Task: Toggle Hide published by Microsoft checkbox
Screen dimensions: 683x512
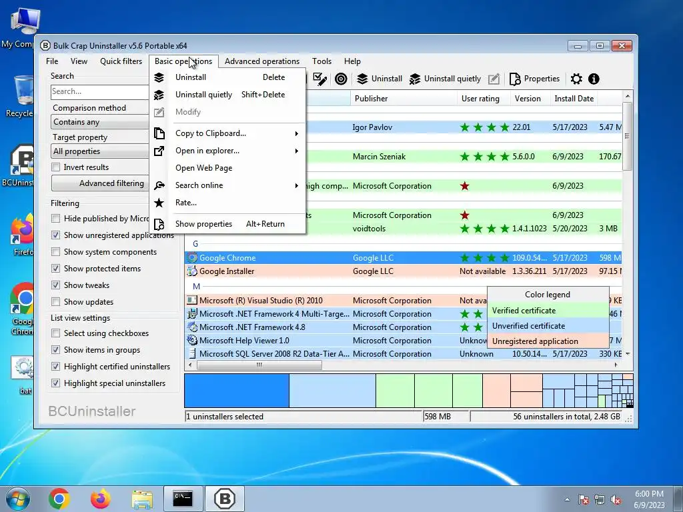Action: [56, 219]
